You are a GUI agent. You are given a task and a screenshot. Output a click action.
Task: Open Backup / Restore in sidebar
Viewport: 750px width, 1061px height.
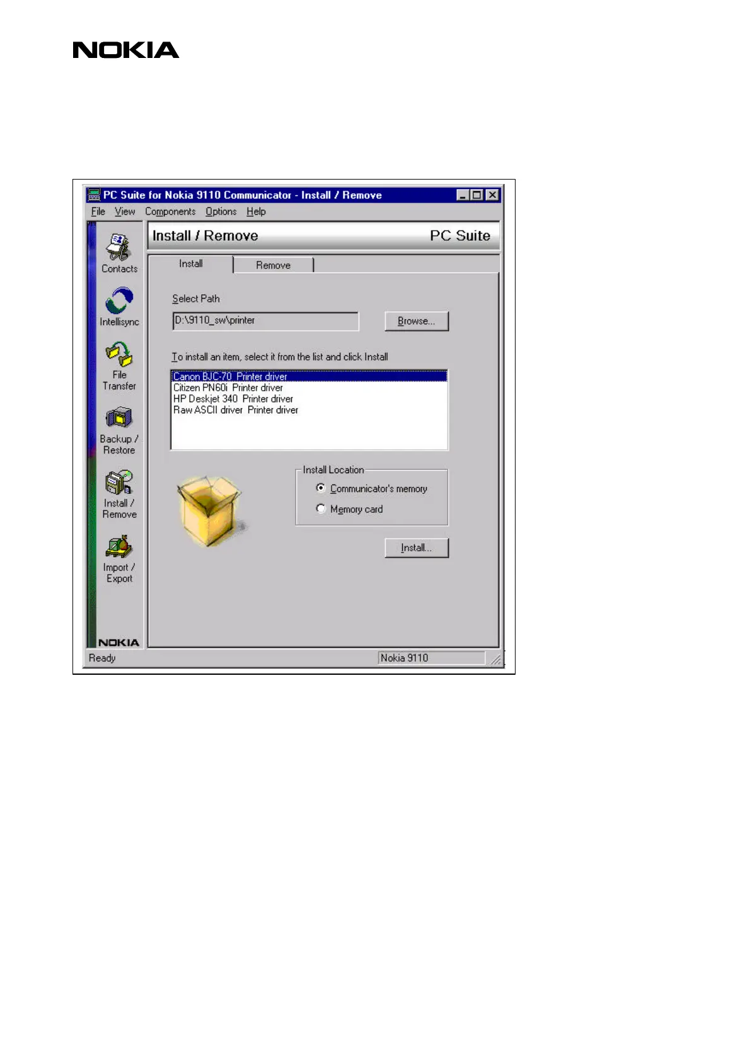[119, 431]
